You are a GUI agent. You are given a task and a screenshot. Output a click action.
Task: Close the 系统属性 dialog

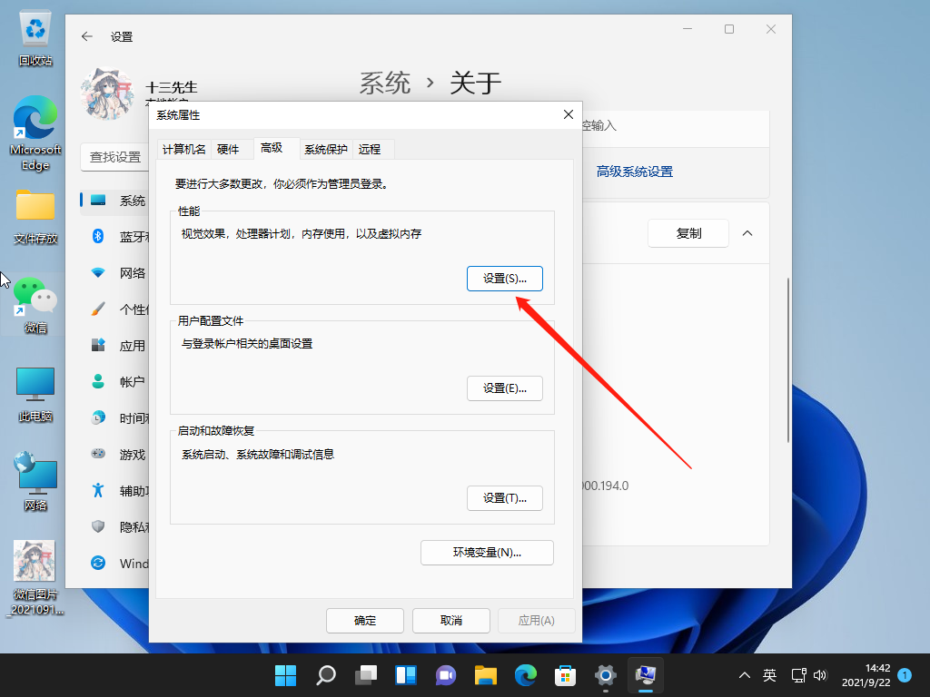569,114
